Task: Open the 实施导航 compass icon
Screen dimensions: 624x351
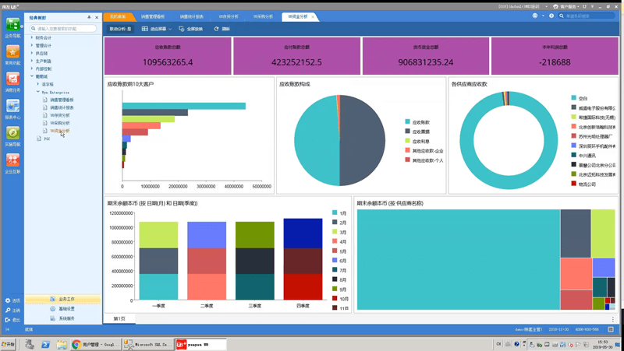Action: (x=12, y=133)
